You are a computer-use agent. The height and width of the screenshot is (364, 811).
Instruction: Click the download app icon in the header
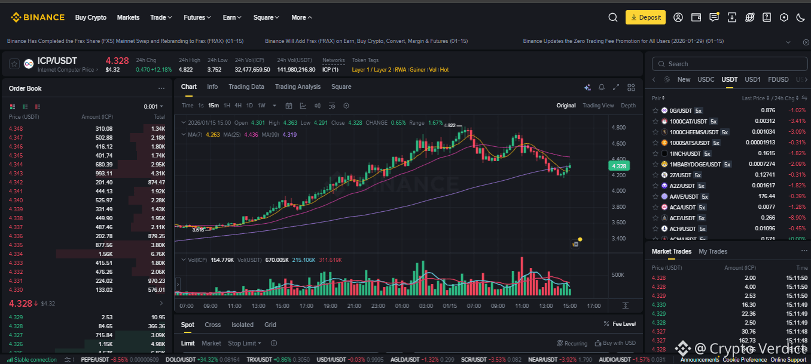(x=732, y=17)
